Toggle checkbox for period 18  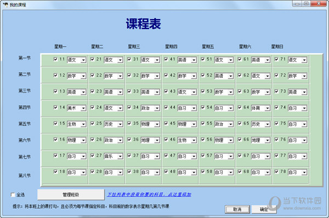tap(55, 171)
